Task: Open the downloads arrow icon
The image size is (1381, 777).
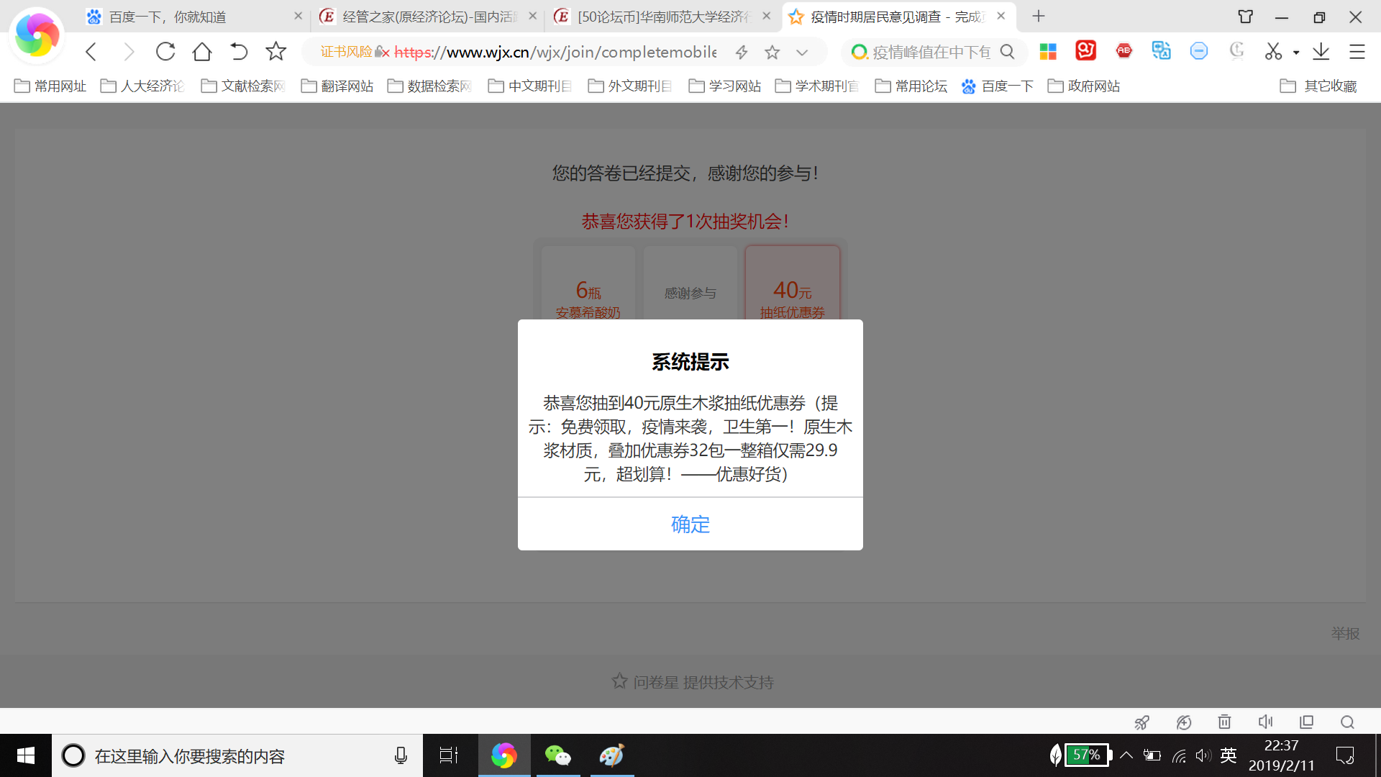Action: [x=1321, y=52]
